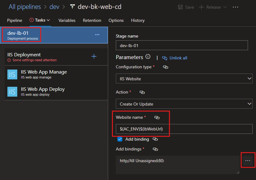Click the Release plus icon
The width and height of the screenshot is (256, 180).
201,7
